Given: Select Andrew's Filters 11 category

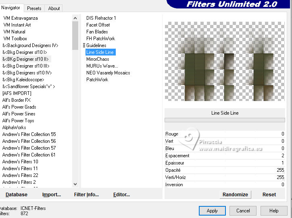Looking at the screenshot, I should [20, 169].
